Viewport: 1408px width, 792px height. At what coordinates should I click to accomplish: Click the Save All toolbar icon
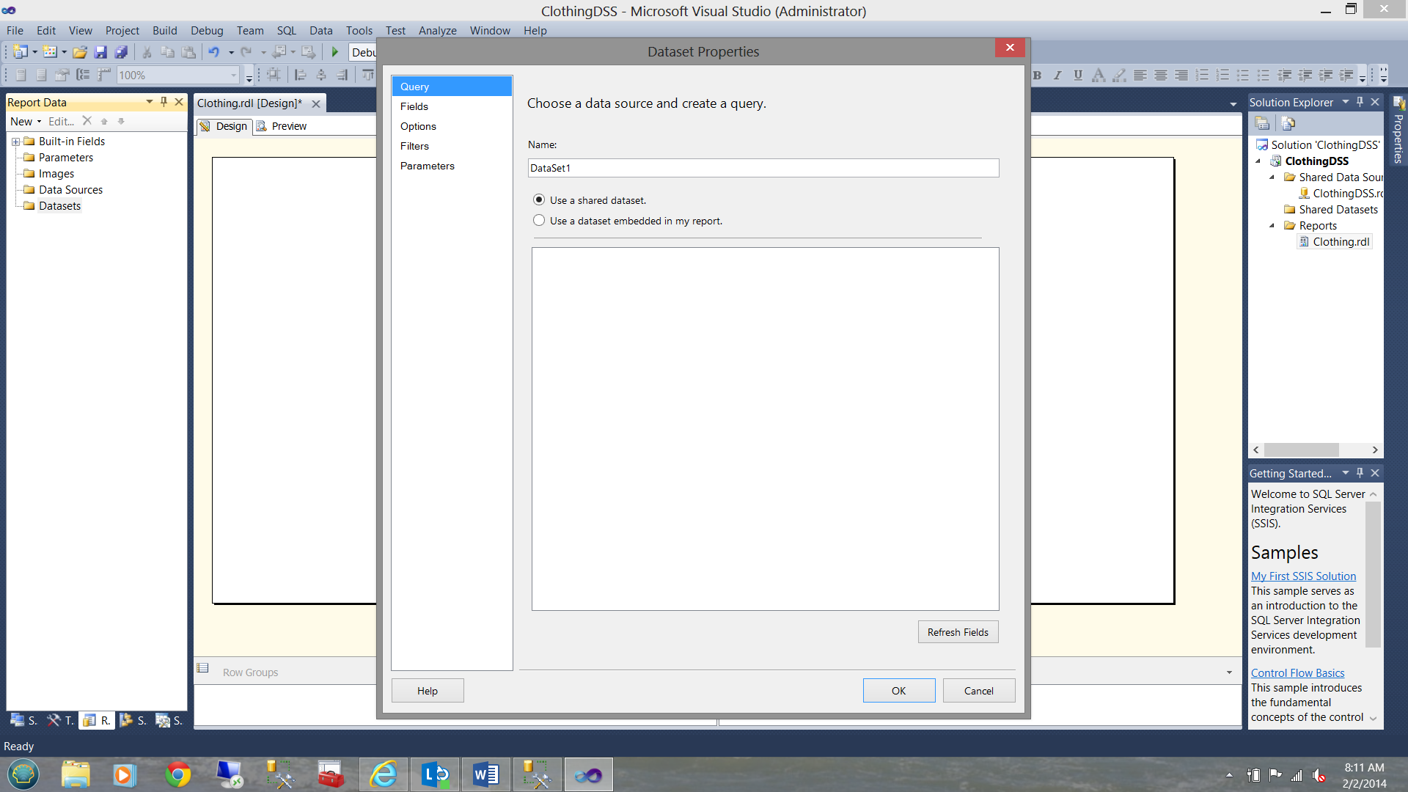pos(121,52)
